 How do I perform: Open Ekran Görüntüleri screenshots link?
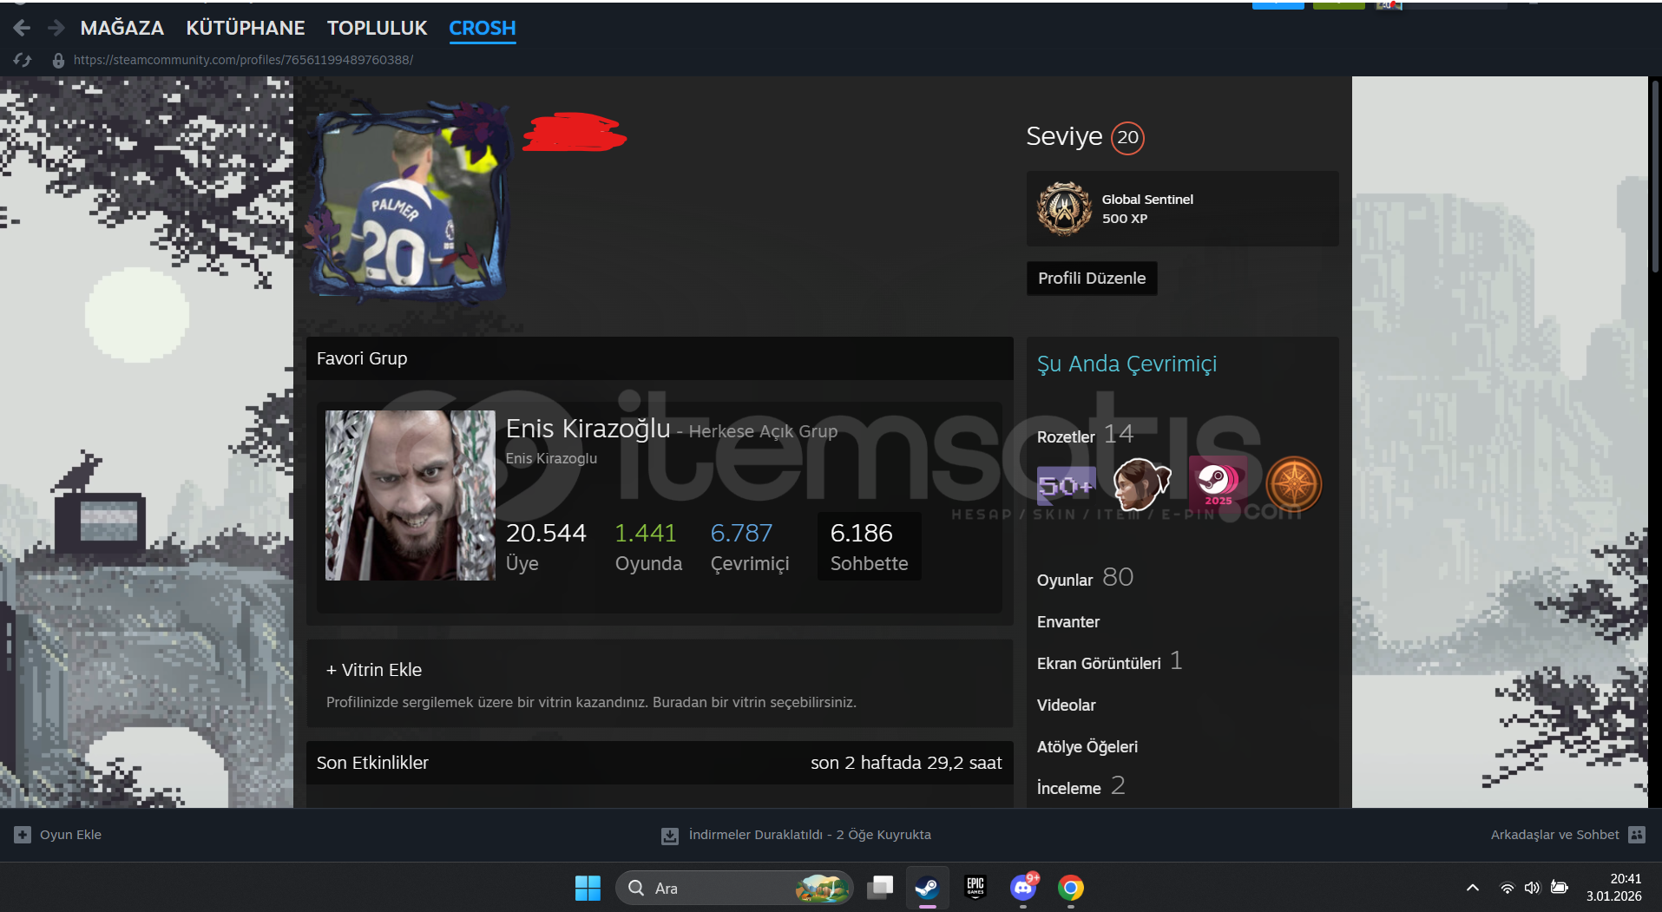point(1109,662)
